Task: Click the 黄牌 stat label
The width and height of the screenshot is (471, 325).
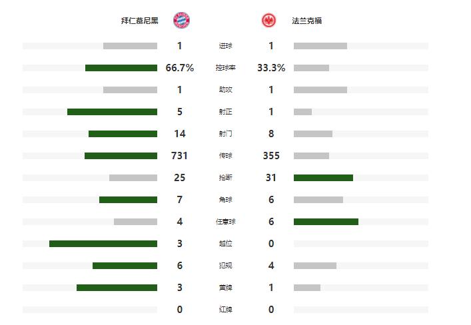Action: click(x=225, y=288)
